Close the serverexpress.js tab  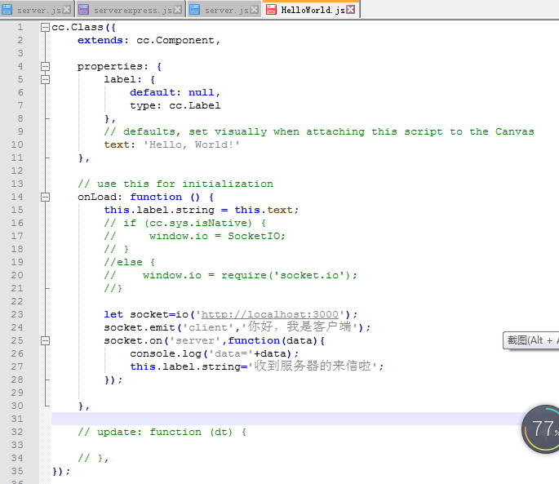[178, 10]
